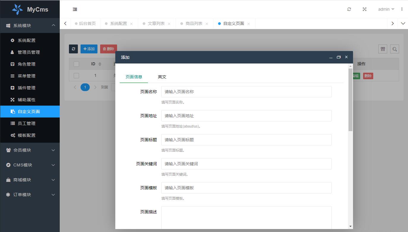408x232 pixels.
Task: Click dialog scrollbar up arrow
Action: click(351, 66)
